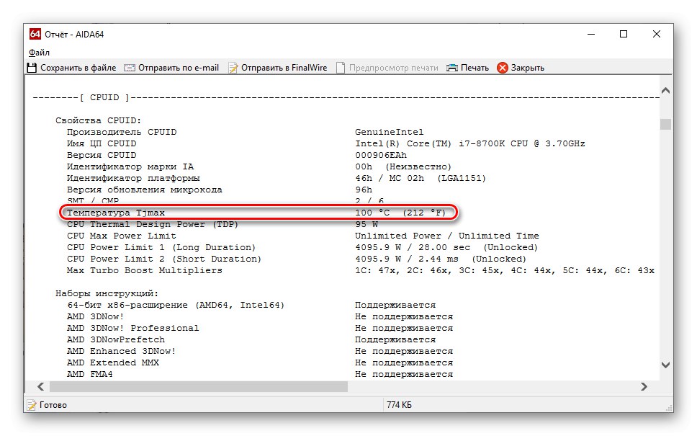Click the FinalWire send document icon

233,68
